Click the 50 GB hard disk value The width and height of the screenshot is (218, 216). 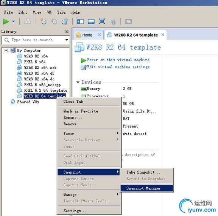[x=128, y=103]
